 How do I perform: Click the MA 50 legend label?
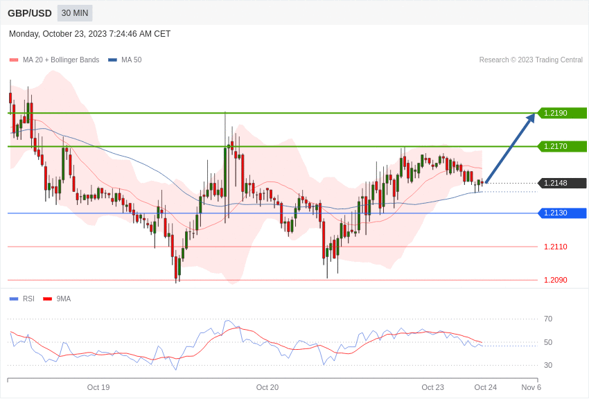click(x=132, y=60)
